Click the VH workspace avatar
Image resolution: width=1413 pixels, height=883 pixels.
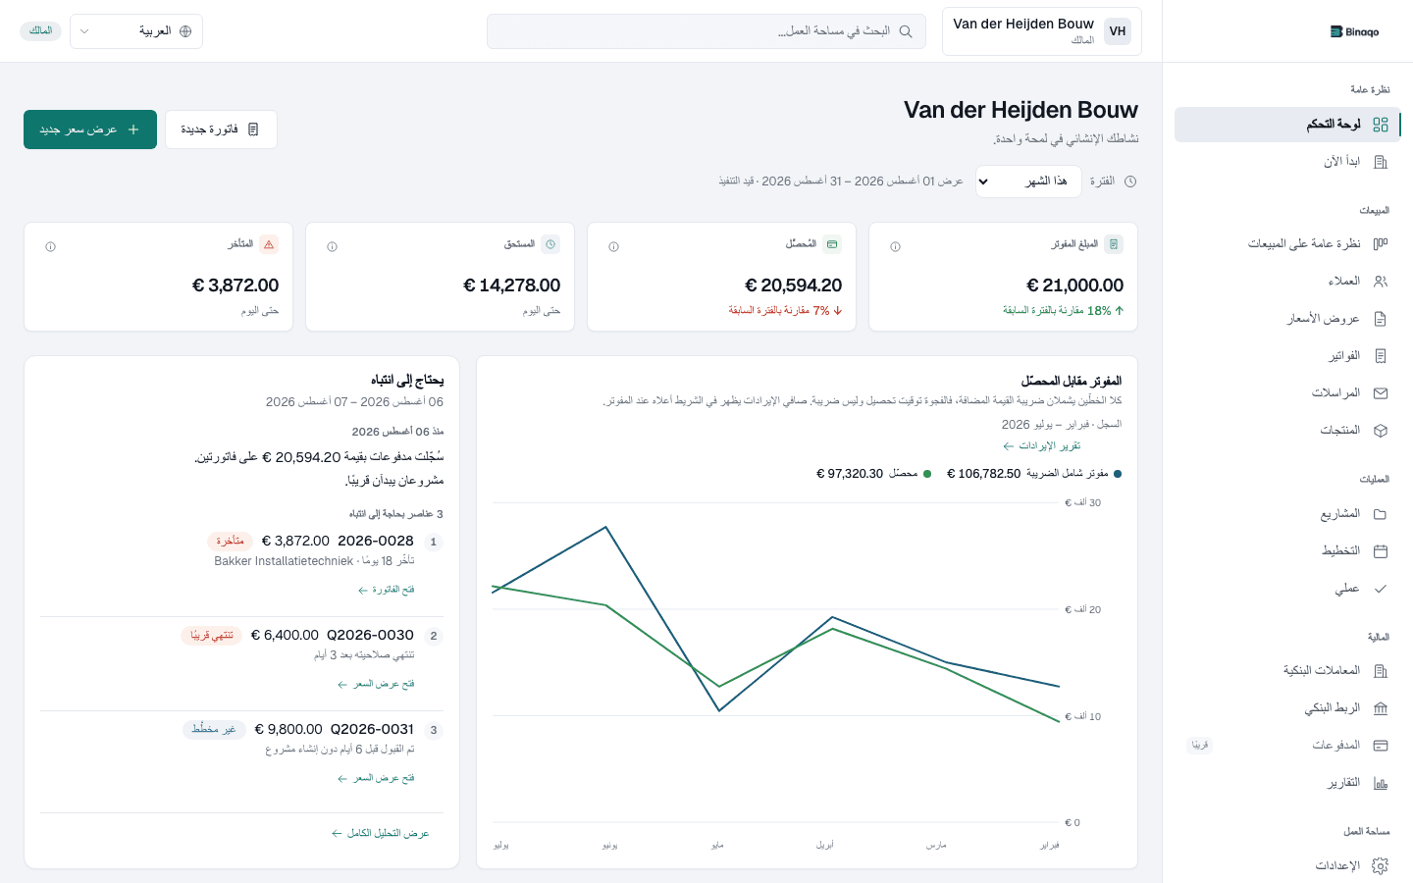coord(1118,31)
